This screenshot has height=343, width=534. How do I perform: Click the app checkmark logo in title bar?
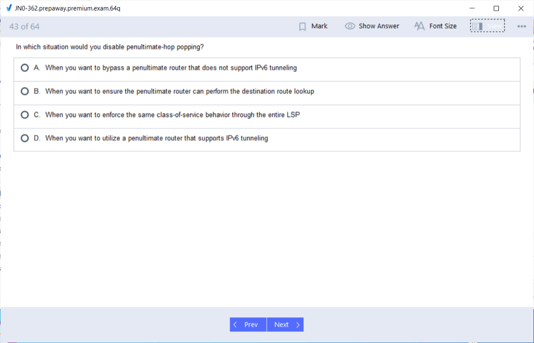(x=9, y=8)
